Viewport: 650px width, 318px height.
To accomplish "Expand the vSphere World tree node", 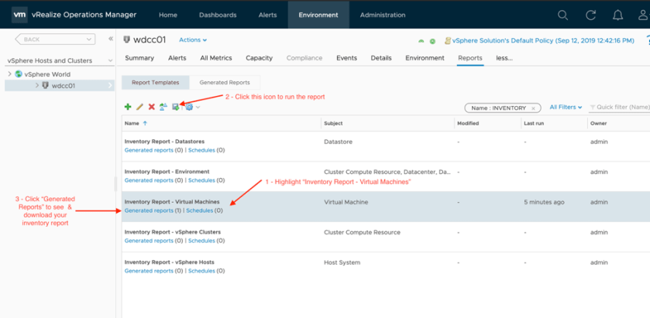I will pos(9,74).
